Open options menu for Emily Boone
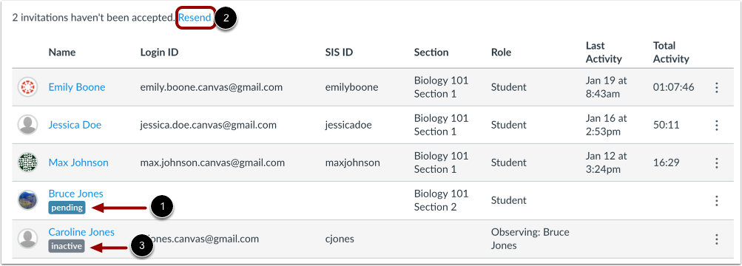The width and height of the screenshot is (742, 266). coord(716,87)
